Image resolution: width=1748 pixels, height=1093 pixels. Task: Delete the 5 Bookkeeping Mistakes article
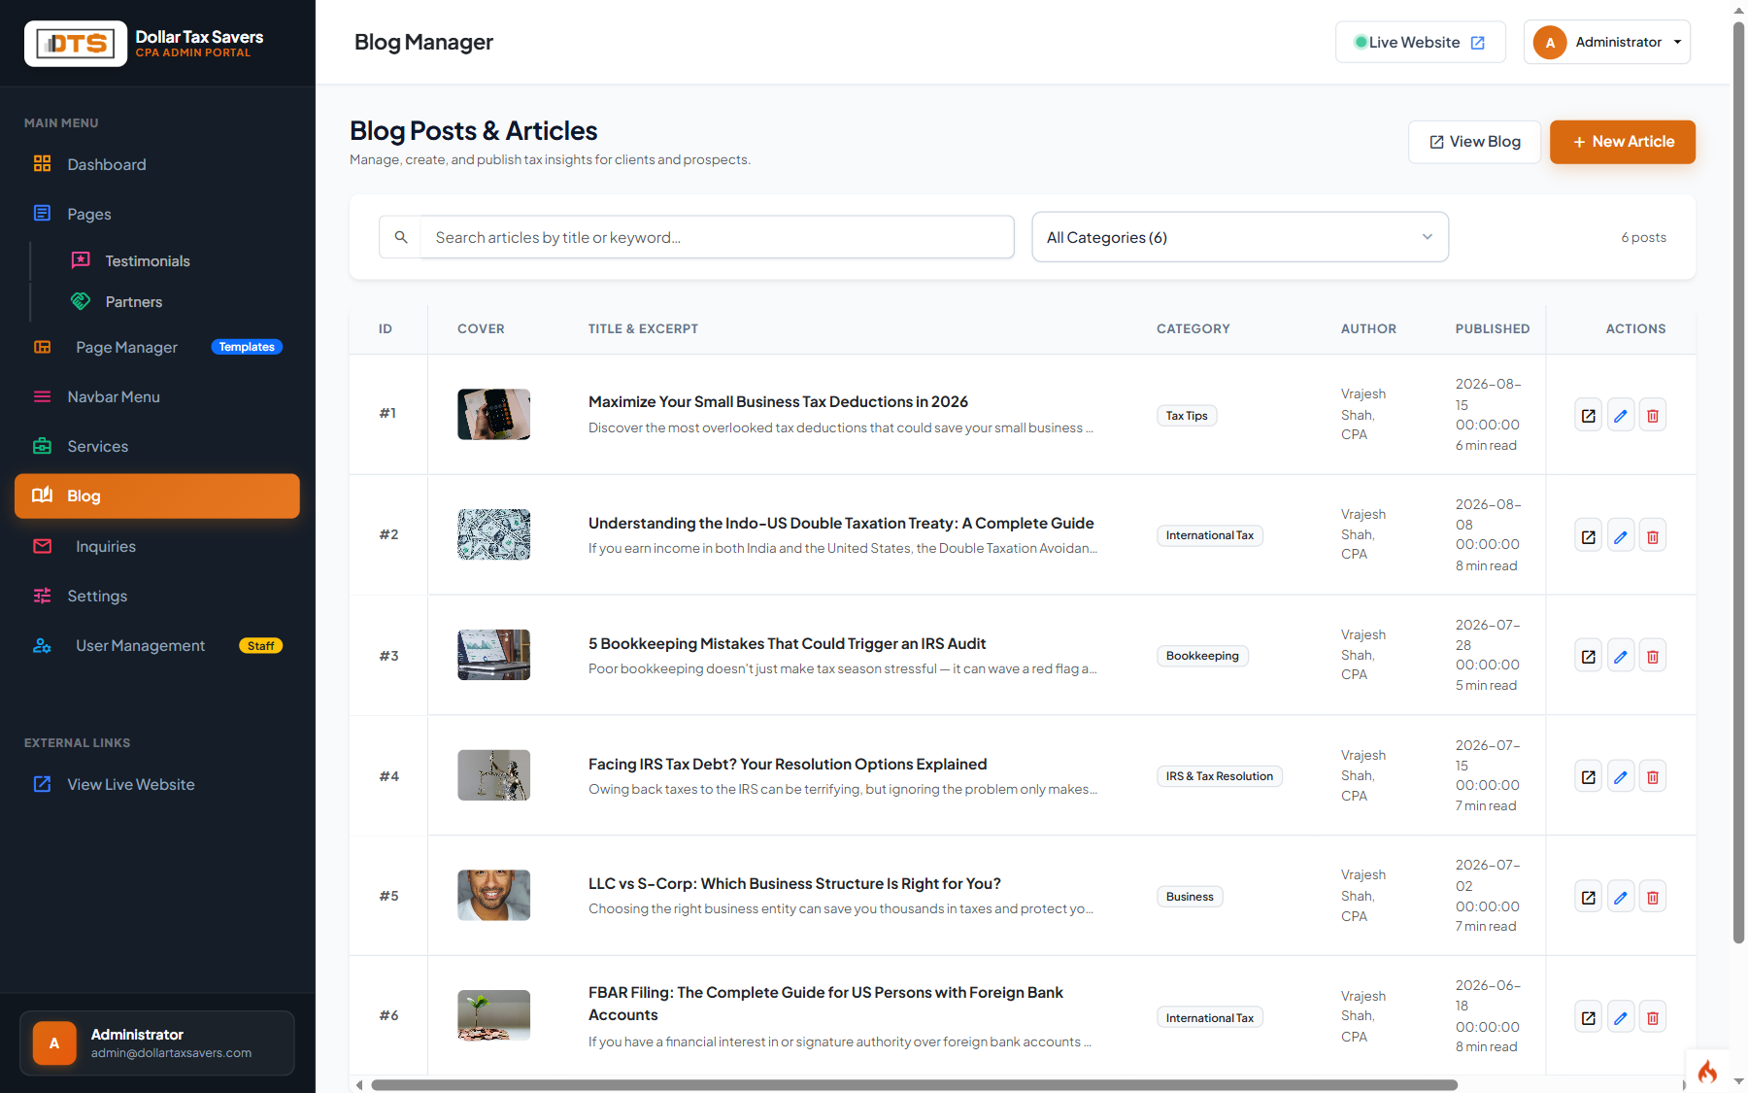coord(1652,657)
